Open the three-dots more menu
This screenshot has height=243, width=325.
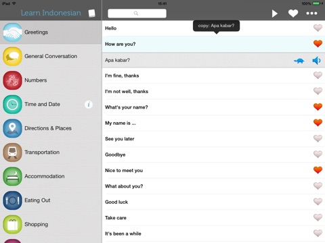[x=311, y=13]
